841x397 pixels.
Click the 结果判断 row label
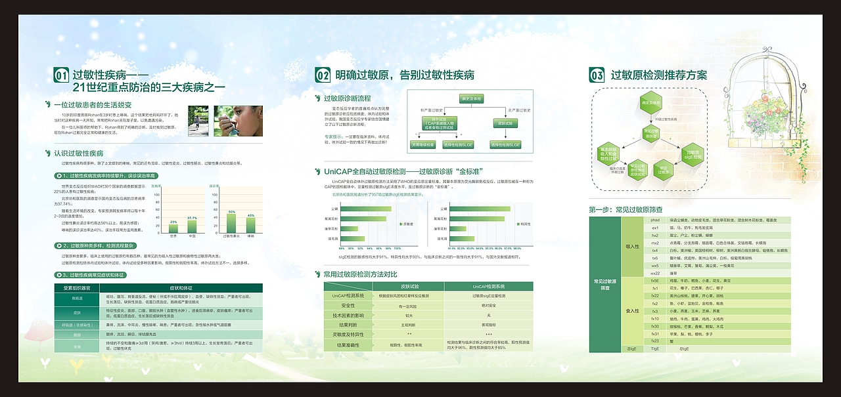[x=348, y=325]
